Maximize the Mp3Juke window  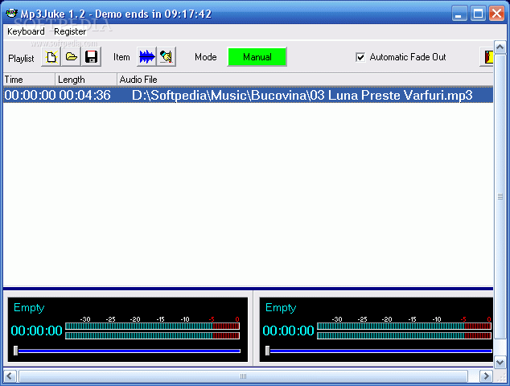click(478, 14)
